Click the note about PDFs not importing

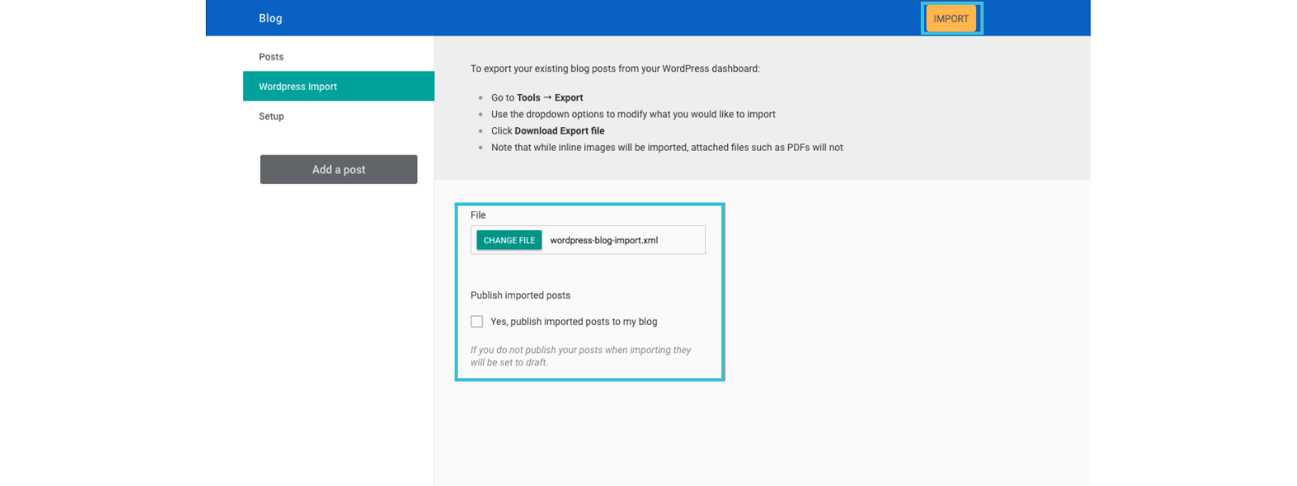point(667,147)
